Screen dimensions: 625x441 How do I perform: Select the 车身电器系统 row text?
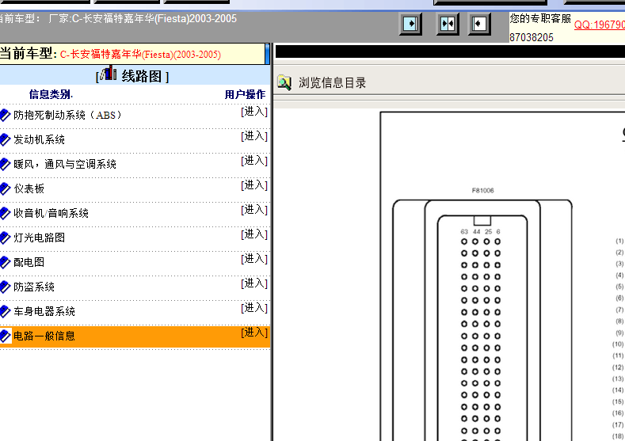point(44,311)
